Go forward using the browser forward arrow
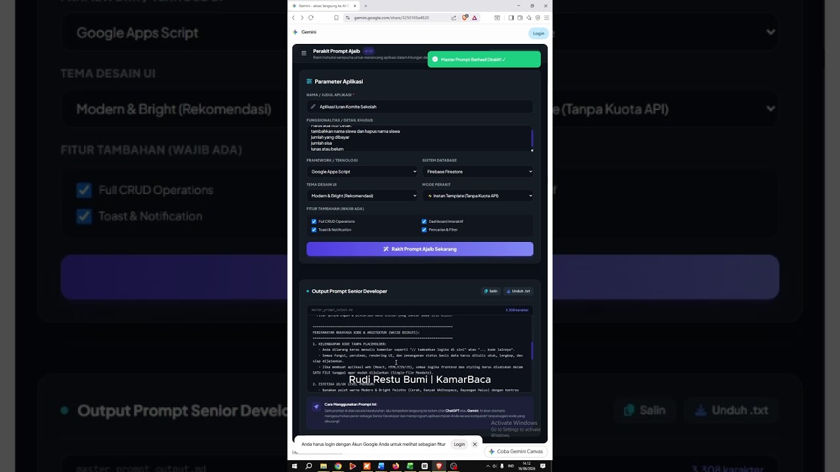This screenshot has width=840, height=472. [x=302, y=18]
